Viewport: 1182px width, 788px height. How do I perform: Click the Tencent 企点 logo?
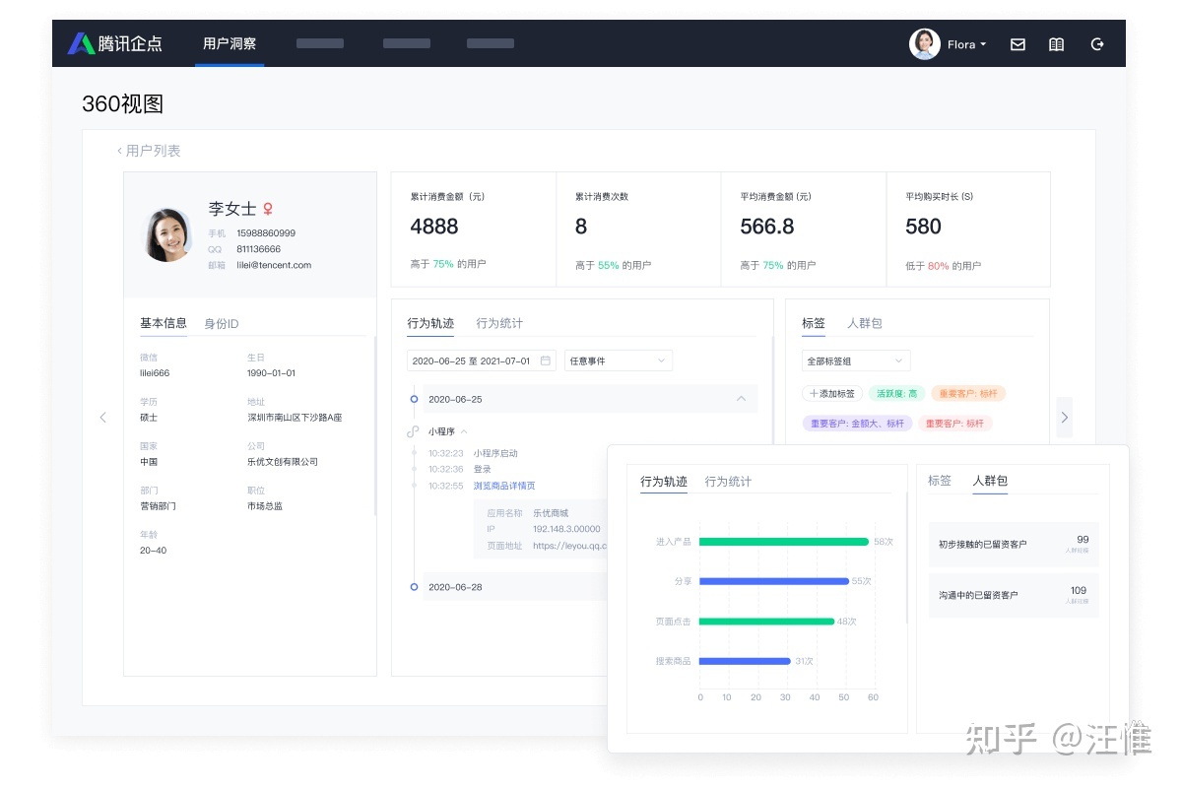(116, 42)
